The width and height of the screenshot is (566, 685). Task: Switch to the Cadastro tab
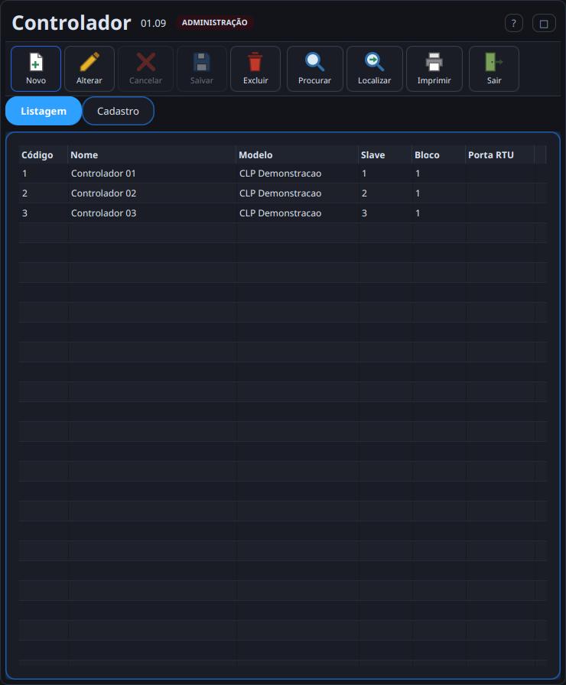click(x=118, y=111)
